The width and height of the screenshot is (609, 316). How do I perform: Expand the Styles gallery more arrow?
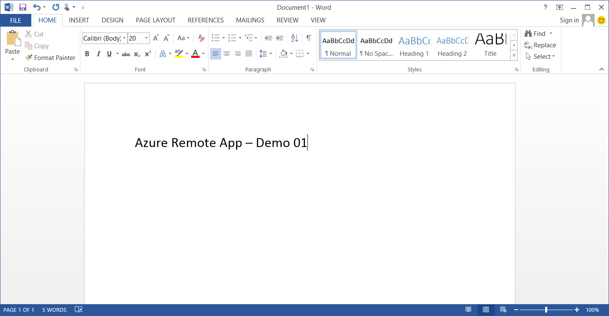pyautogui.click(x=514, y=55)
